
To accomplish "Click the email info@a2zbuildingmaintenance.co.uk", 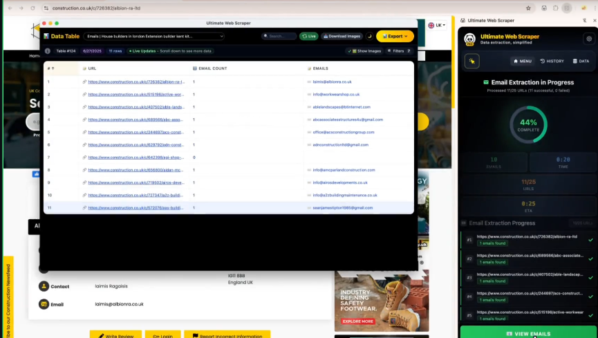I will [x=345, y=195].
